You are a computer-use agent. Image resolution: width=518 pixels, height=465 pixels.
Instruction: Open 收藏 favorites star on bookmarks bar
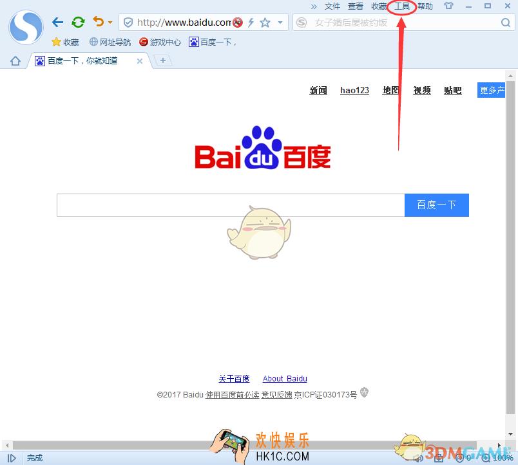[65, 42]
